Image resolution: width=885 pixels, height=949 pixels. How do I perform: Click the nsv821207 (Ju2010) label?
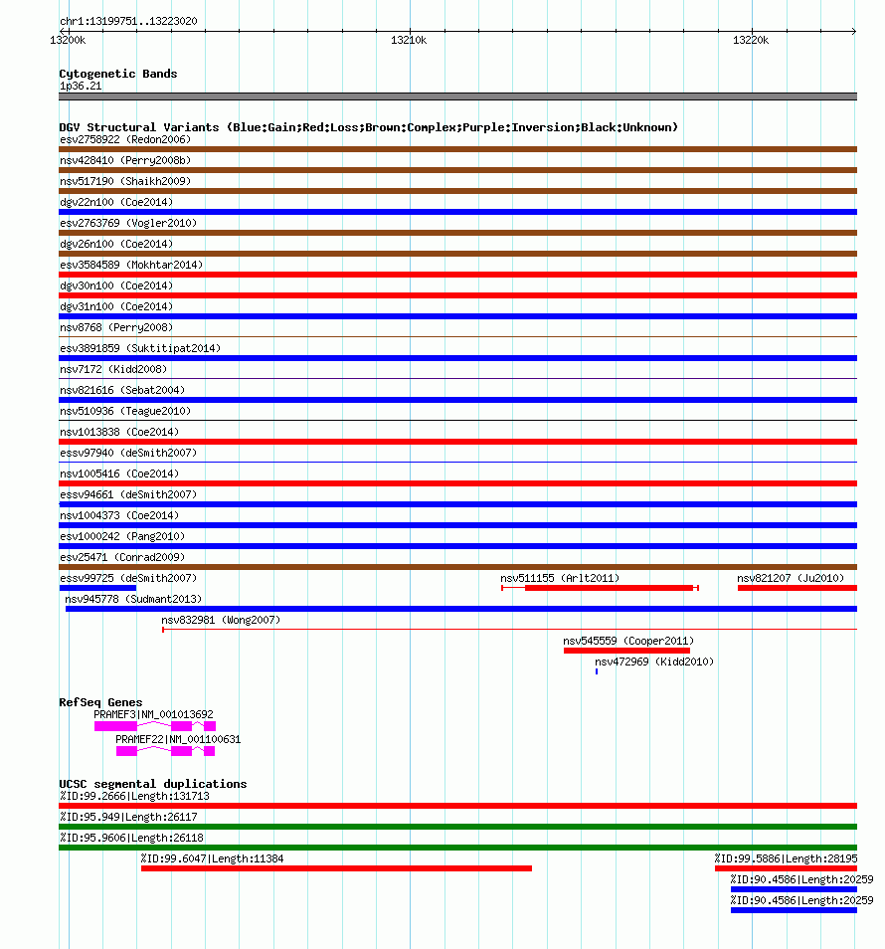(791, 578)
